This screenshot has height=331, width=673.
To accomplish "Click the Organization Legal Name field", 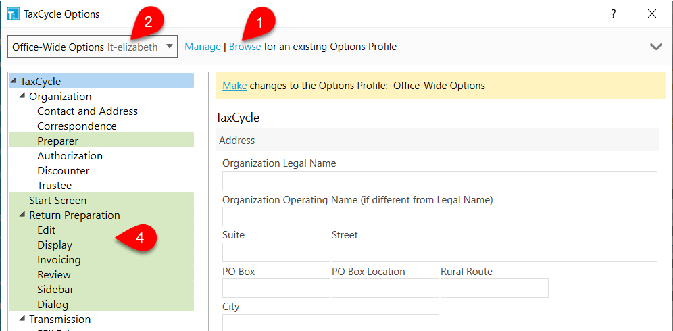I will click(x=439, y=180).
